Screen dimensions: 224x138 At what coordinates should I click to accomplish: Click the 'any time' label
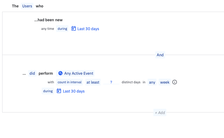(48, 29)
